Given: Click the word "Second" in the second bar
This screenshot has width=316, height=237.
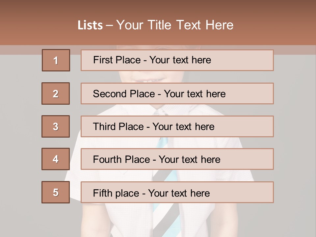Looking at the screenshot, I should tap(110, 94).
